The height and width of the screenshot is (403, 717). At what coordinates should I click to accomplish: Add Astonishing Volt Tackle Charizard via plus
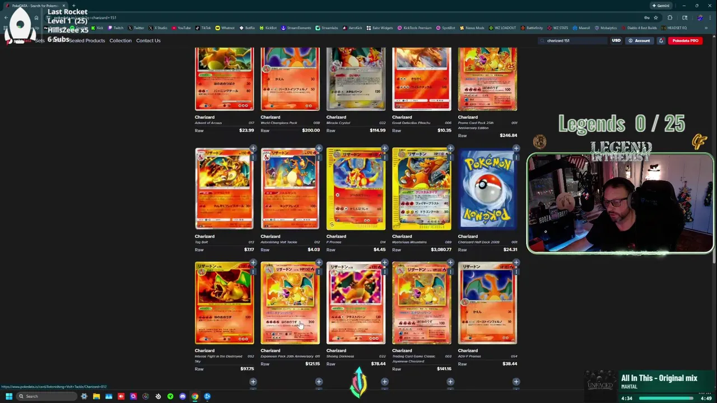click(x=319, y=149)
